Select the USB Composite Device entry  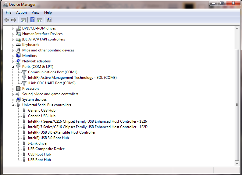(x=46, y=149)
